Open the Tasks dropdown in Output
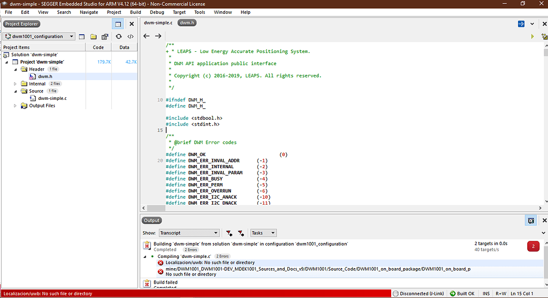The width and height of the screenshot is (548, 298). point(263,233)
